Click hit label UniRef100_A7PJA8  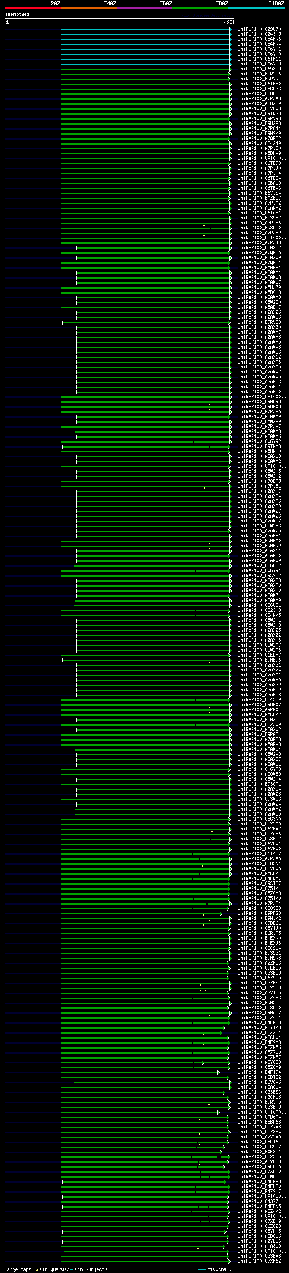(x=259, y=99)
